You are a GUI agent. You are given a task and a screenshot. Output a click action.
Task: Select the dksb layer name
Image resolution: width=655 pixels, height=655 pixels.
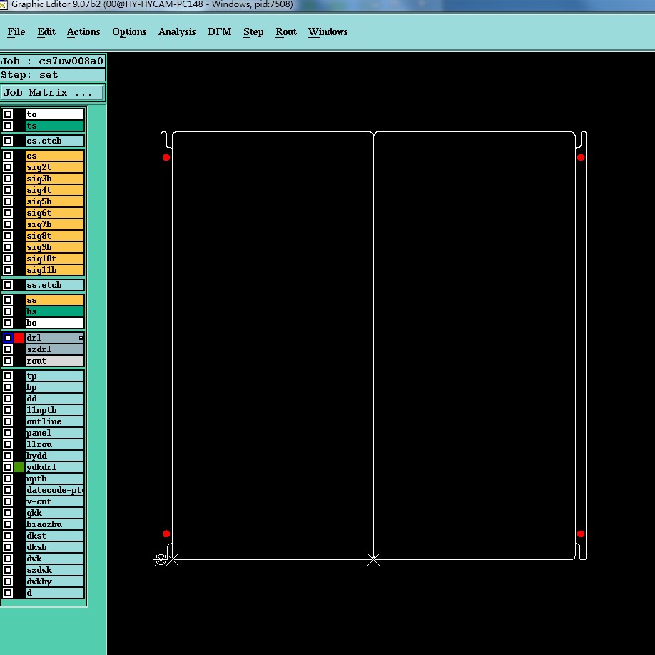[55, 546]
